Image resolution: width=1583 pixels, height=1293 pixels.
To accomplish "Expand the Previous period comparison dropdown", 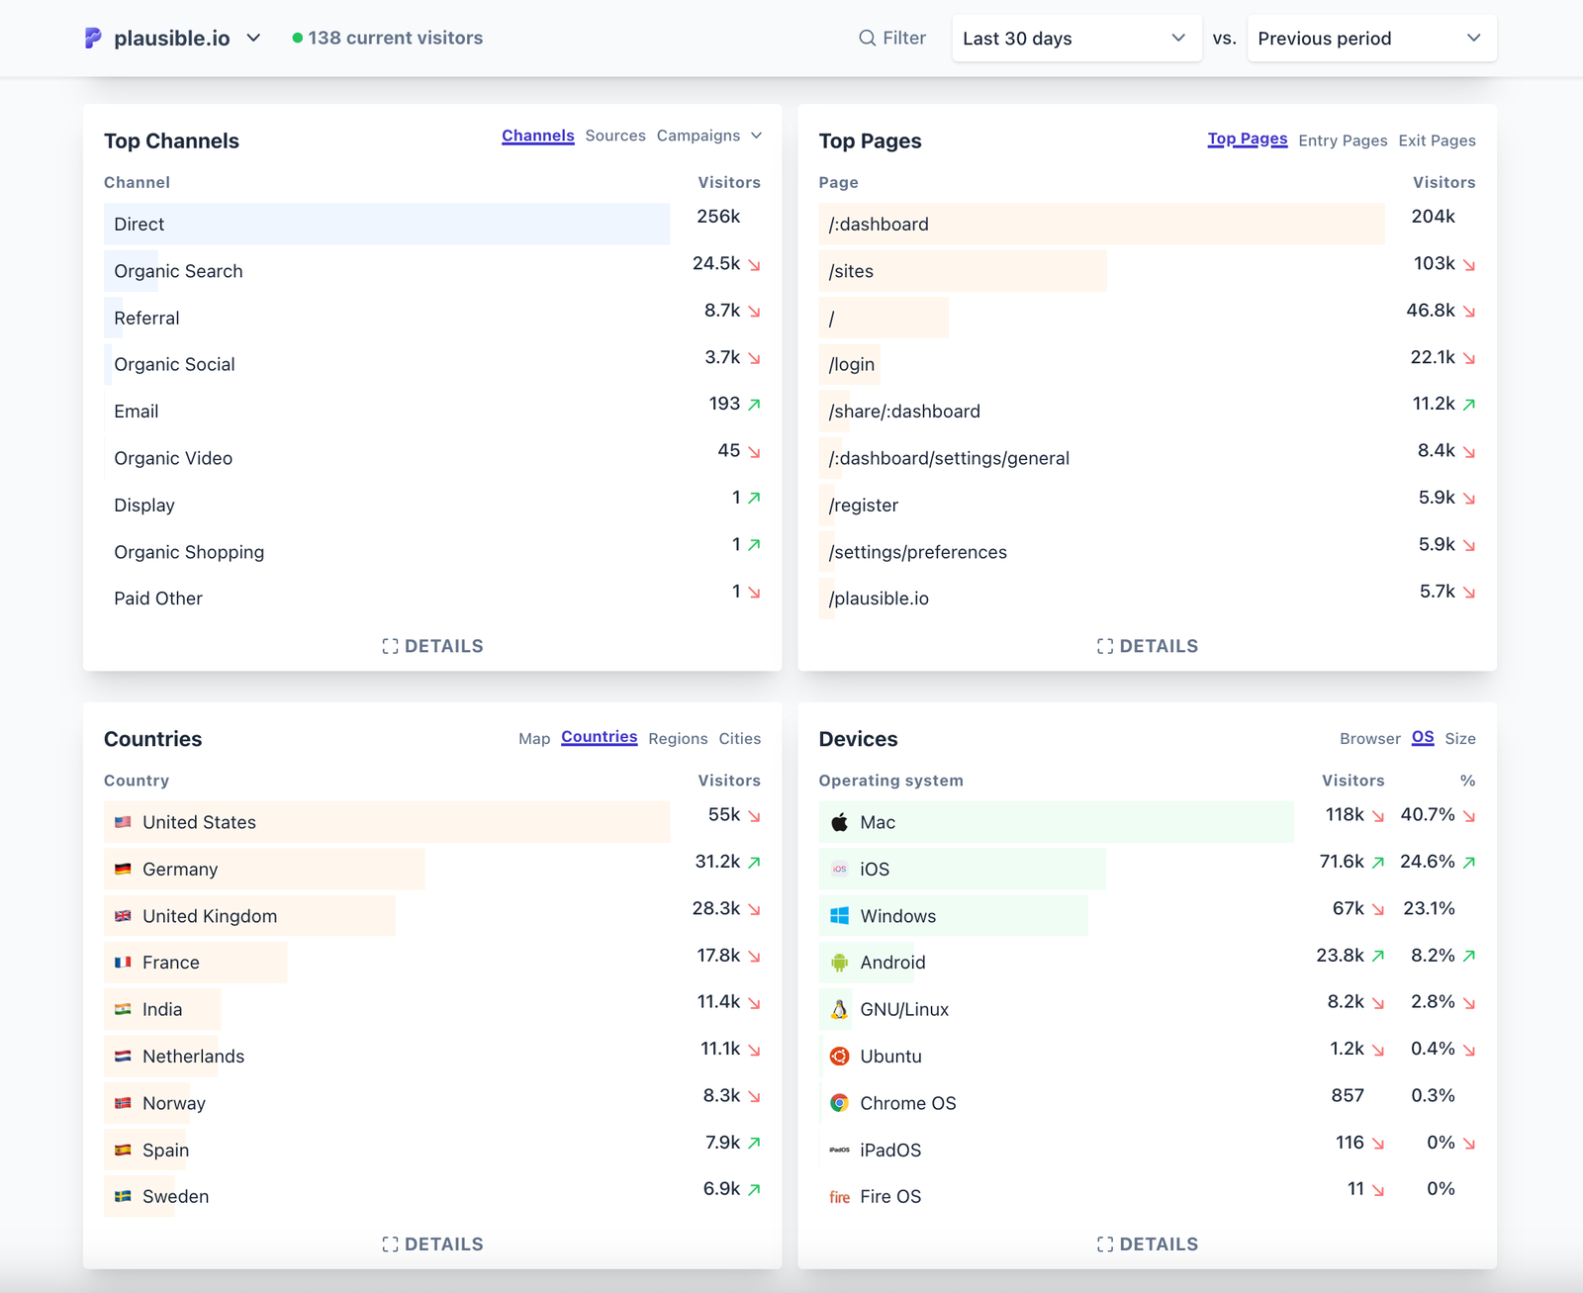I will point(1370,39).
